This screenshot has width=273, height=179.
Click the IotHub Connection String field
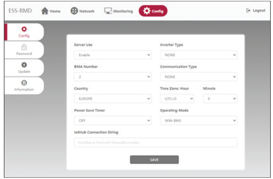click(x=156, y=143)
